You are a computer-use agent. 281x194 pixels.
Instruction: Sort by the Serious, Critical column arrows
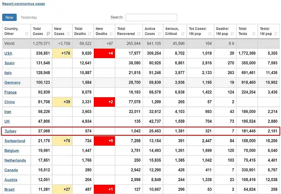[x=183, y=34]
